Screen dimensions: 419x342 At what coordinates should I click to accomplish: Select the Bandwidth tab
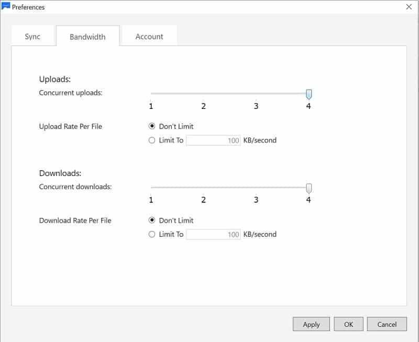[87, 37]
